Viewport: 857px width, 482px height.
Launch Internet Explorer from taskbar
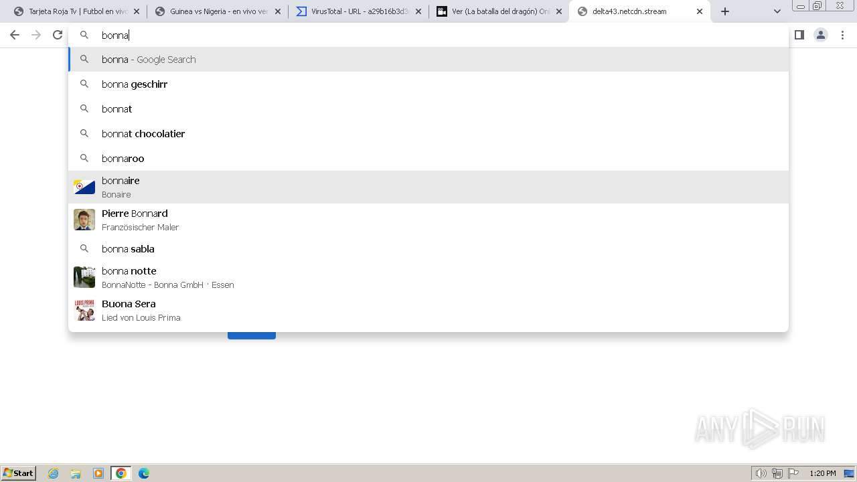click(x=54, y=473)
